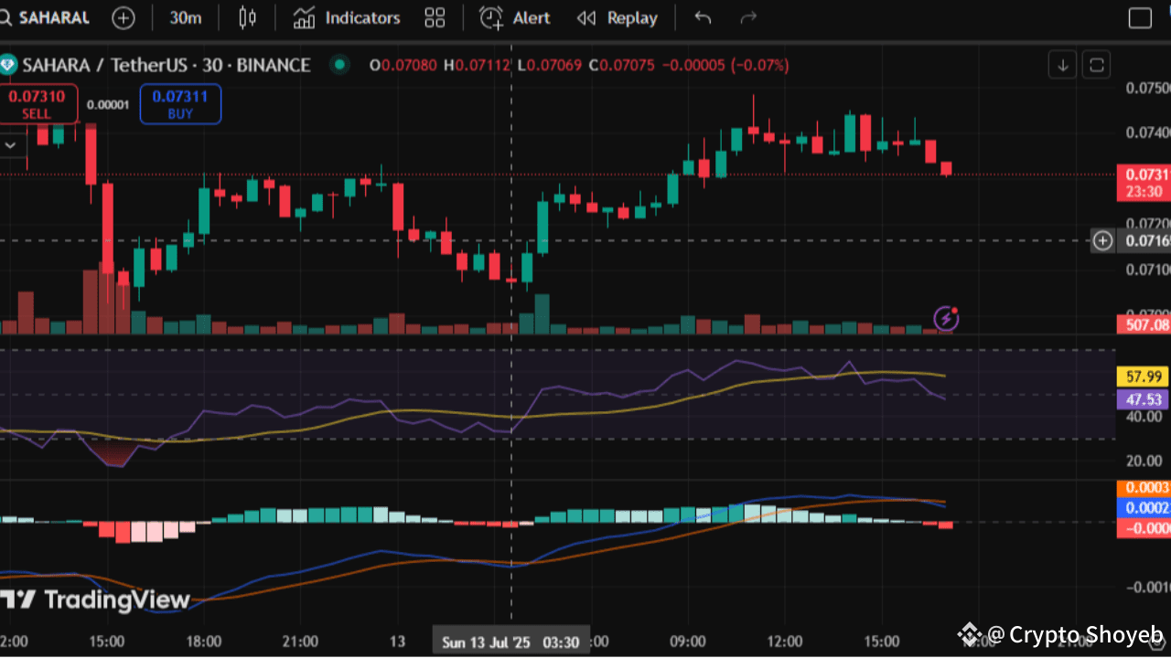Open indicator templates grid icon
Image resolution: width=1171 pixels, height=658 pixels.
coord(435,17)
